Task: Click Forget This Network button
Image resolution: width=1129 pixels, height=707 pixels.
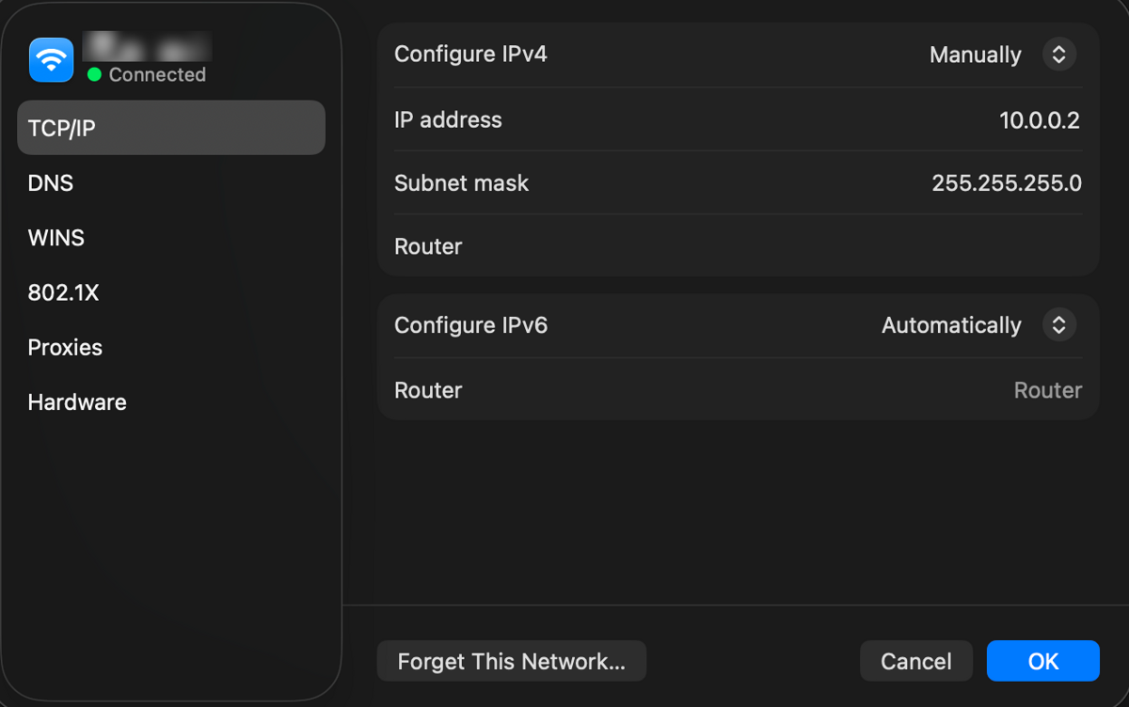Action: [512, 661]
